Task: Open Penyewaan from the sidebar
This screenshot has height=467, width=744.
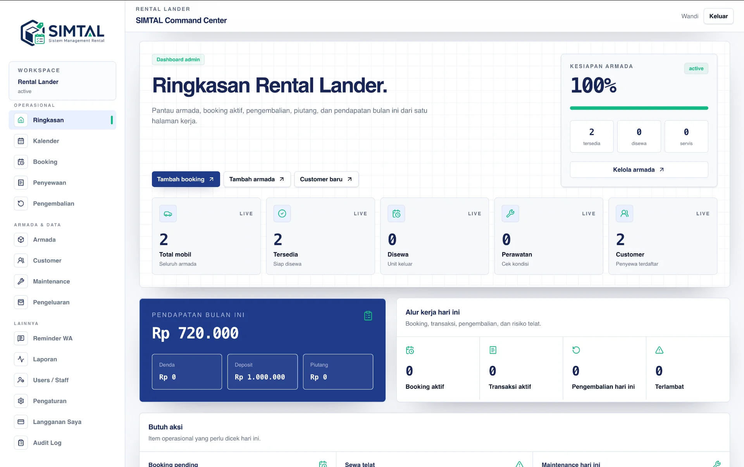Action: [62, 183]
